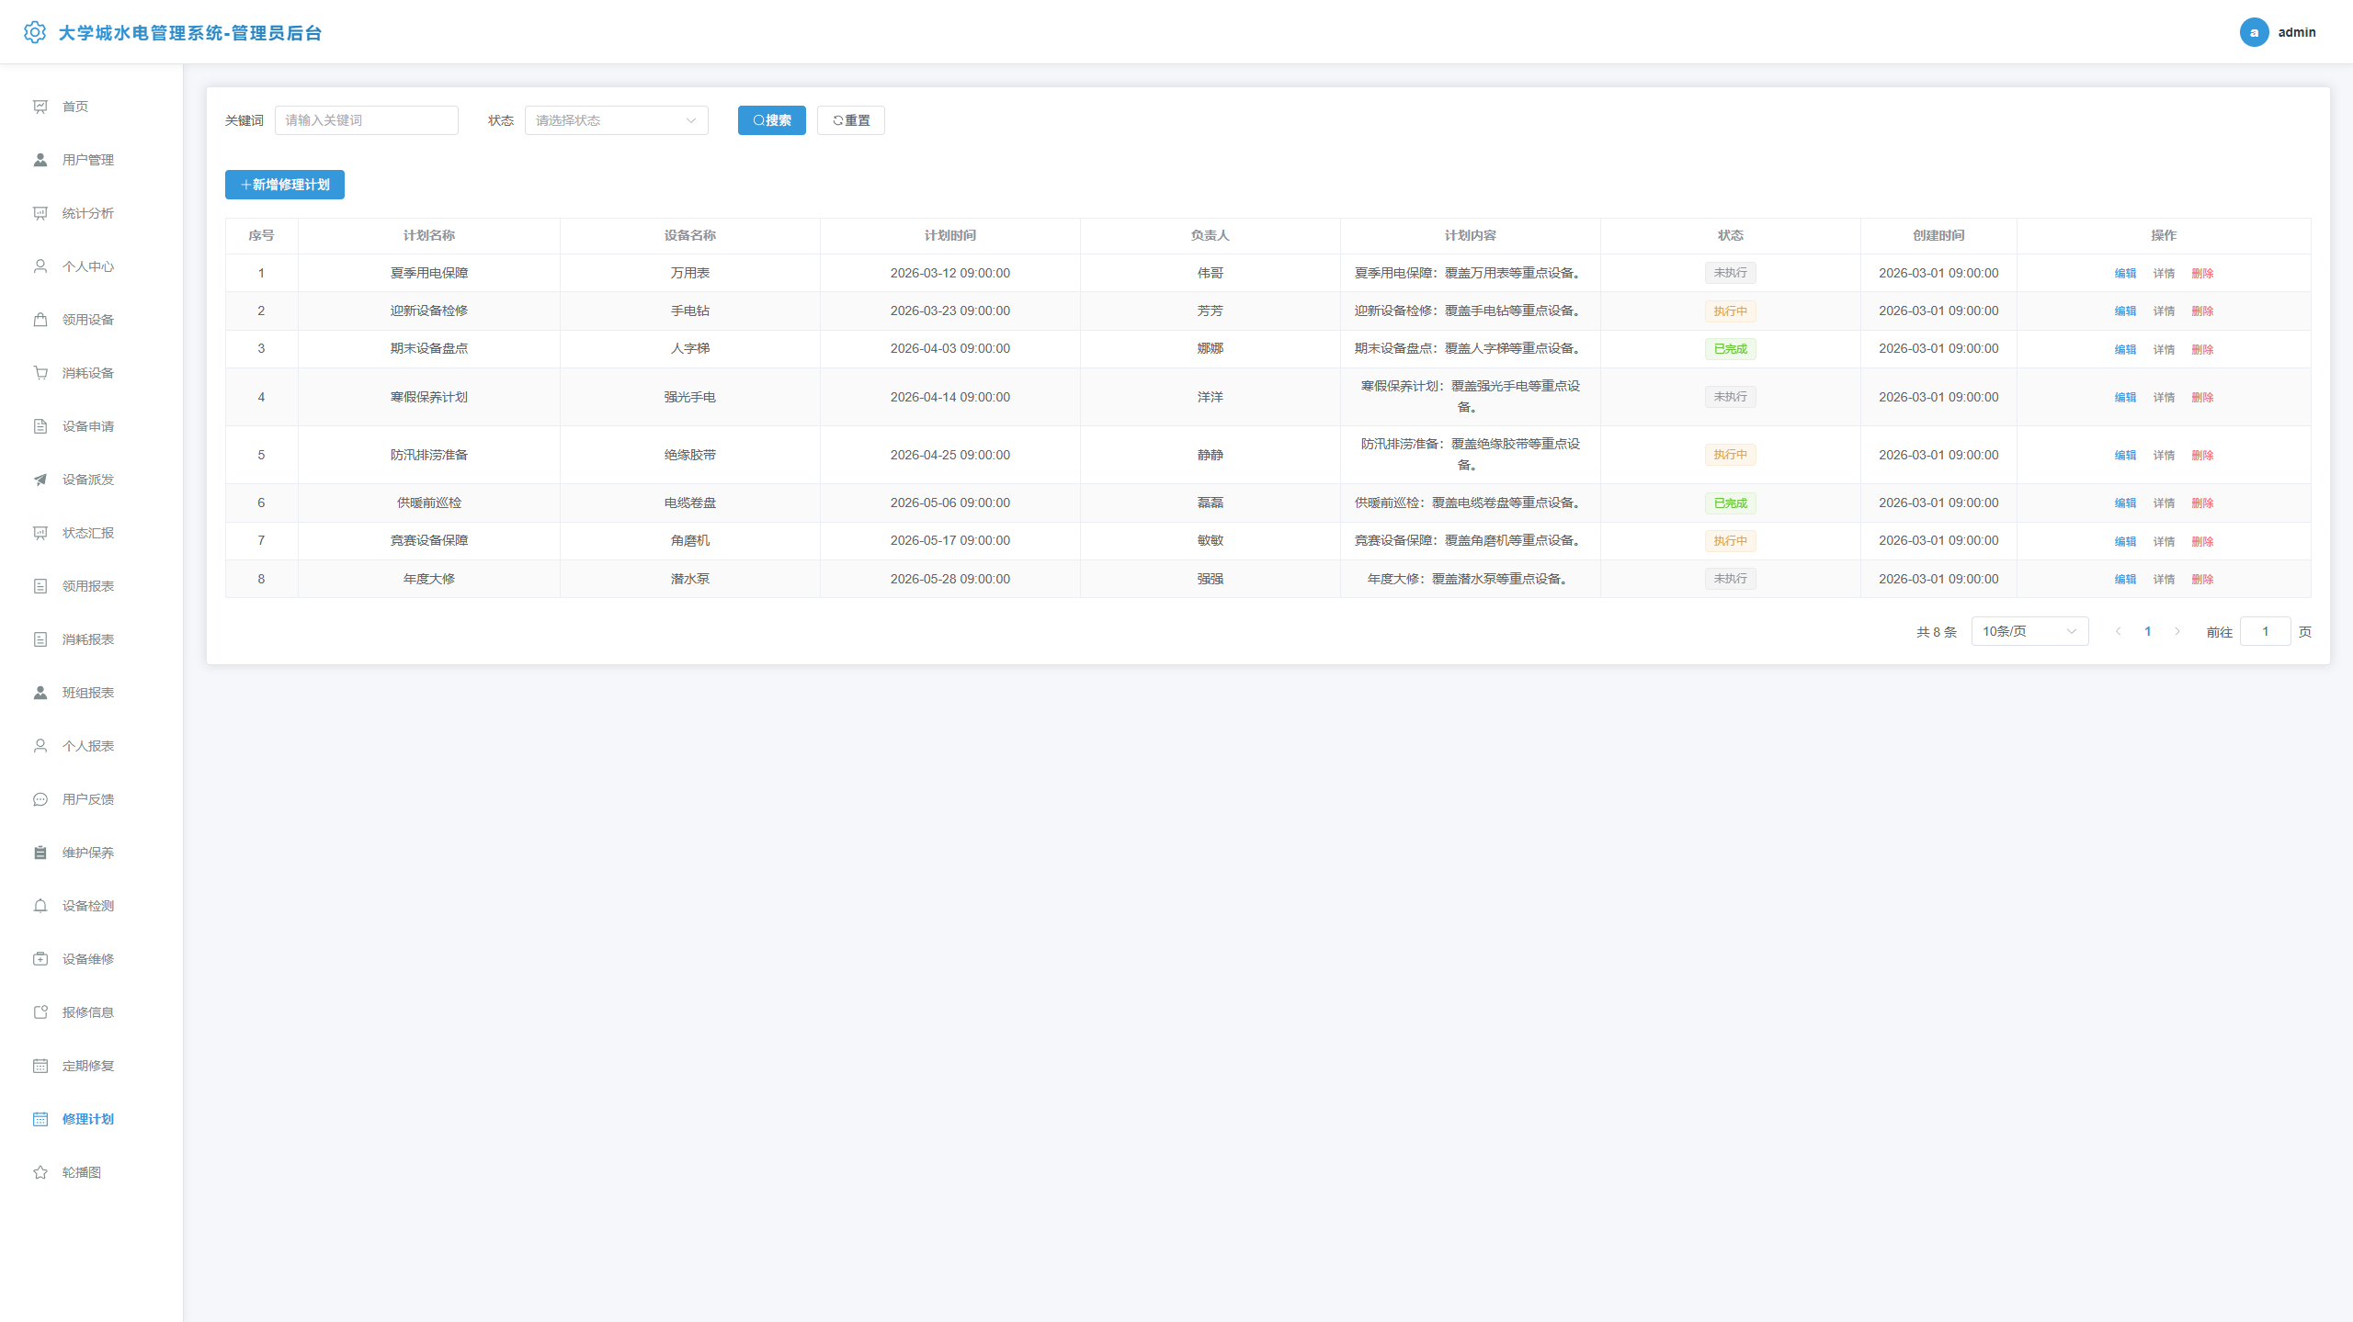Screen dimensions: 2353x1322
Task: Click the 搜索 button
Action: pos(771,120)
